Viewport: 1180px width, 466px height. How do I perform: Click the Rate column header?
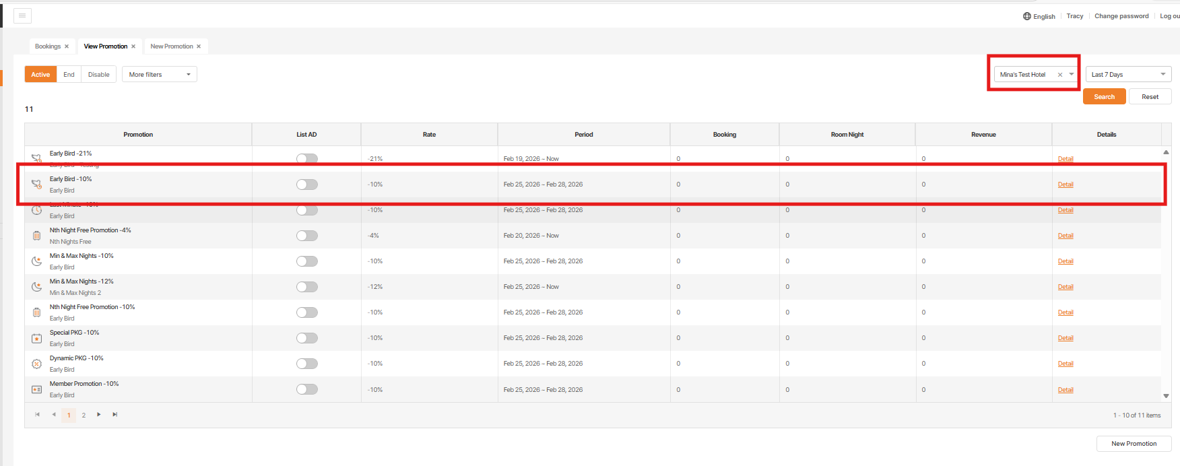pos(429,135)
